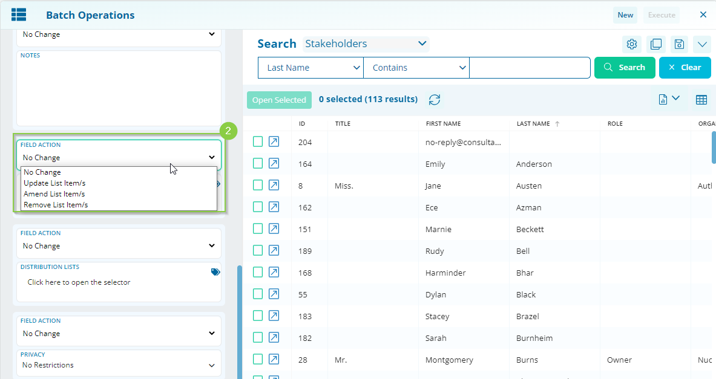This screenshot has height=379, width=716.
Task: Select the checkbox next to Dylan Black
Action: (x=257, y=294)
